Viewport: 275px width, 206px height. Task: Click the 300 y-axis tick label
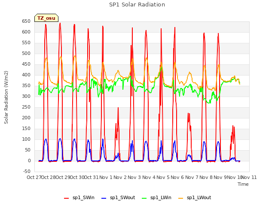[x=26, y=96]
